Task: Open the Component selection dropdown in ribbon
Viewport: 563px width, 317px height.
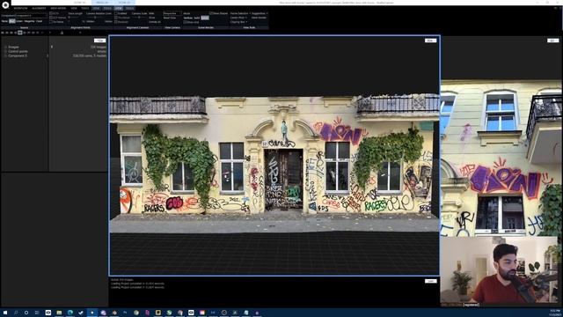Action: [x=31, y=16]
